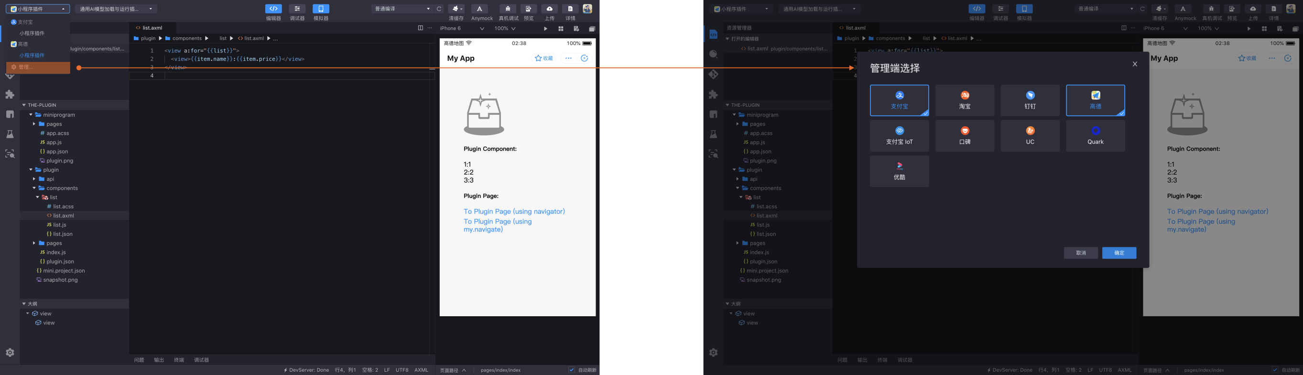The height and width of the screenshot is (375, 1303).
Task: Switch to the 终端 panel tab in left screenshot
Action: (179, 360)
